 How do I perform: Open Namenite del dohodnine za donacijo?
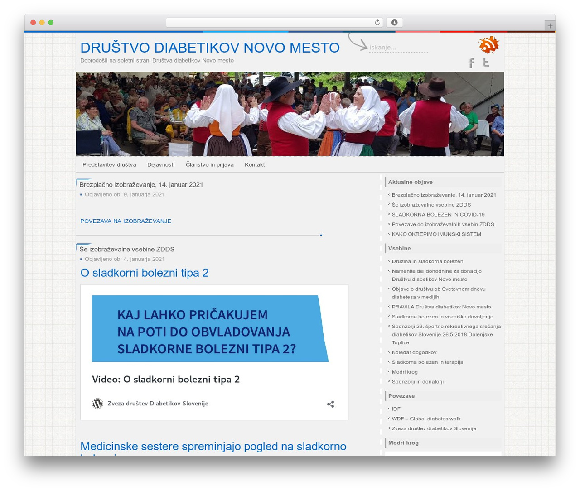click(436, 275)
